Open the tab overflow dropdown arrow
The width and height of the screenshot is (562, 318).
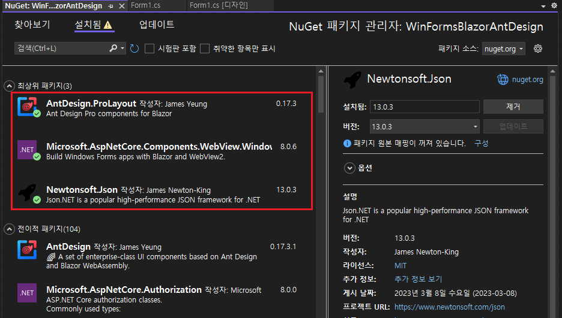point(543,6)
